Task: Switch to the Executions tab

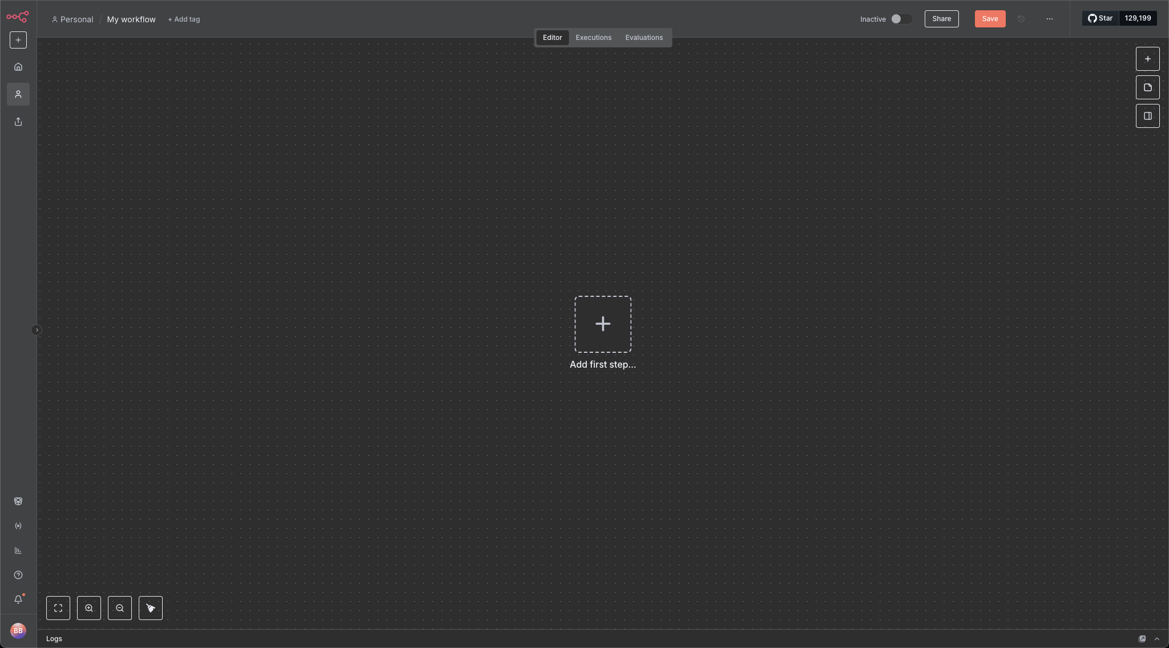Action: [594, 38]
